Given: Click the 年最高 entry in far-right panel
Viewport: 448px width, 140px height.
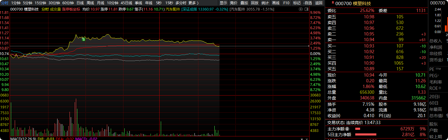Looking at the screenshot, I should [x=436, y=109].
